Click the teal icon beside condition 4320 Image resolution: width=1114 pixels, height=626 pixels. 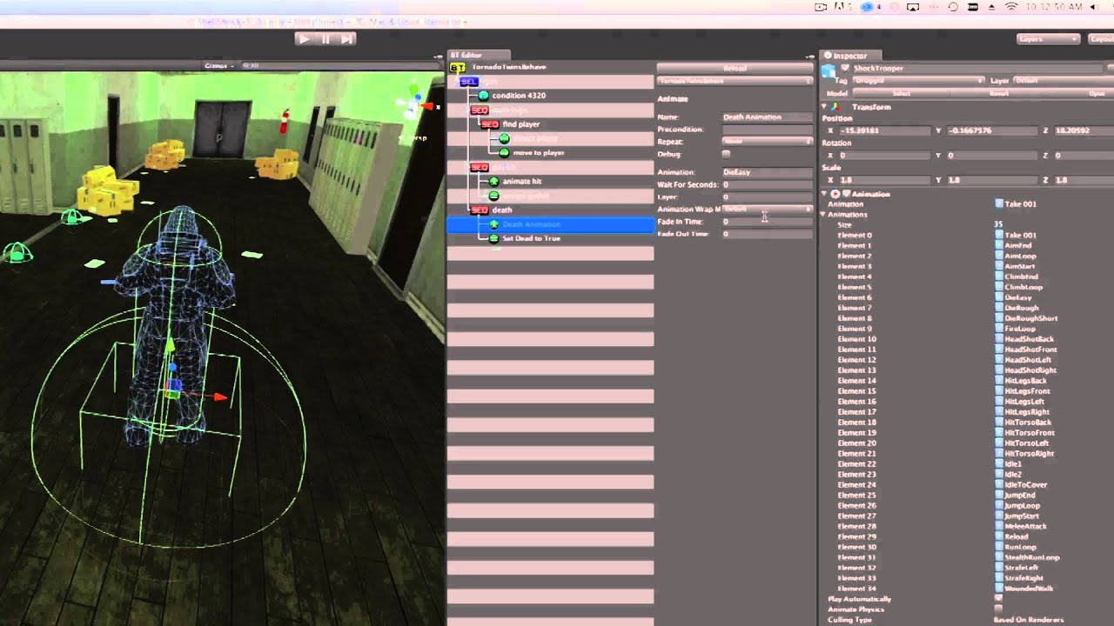[483, 96]
